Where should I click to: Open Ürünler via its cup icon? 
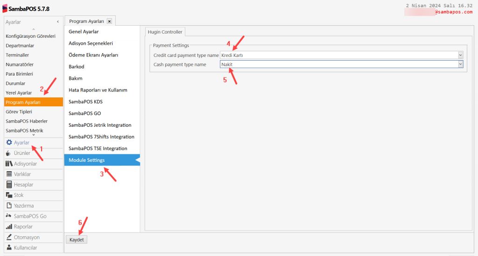click(x=9, y=153)
